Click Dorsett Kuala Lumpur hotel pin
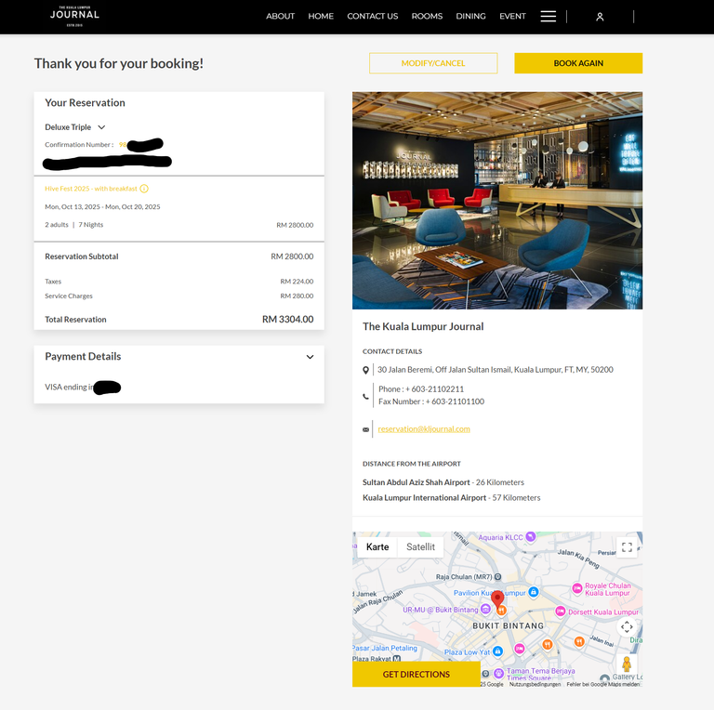 [x=560, y=611]
